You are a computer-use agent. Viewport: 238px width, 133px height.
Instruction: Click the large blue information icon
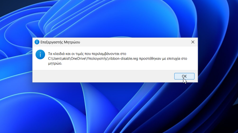coord(40,54)
